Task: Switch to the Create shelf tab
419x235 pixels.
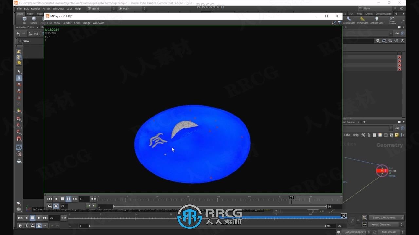Action: 20,14
